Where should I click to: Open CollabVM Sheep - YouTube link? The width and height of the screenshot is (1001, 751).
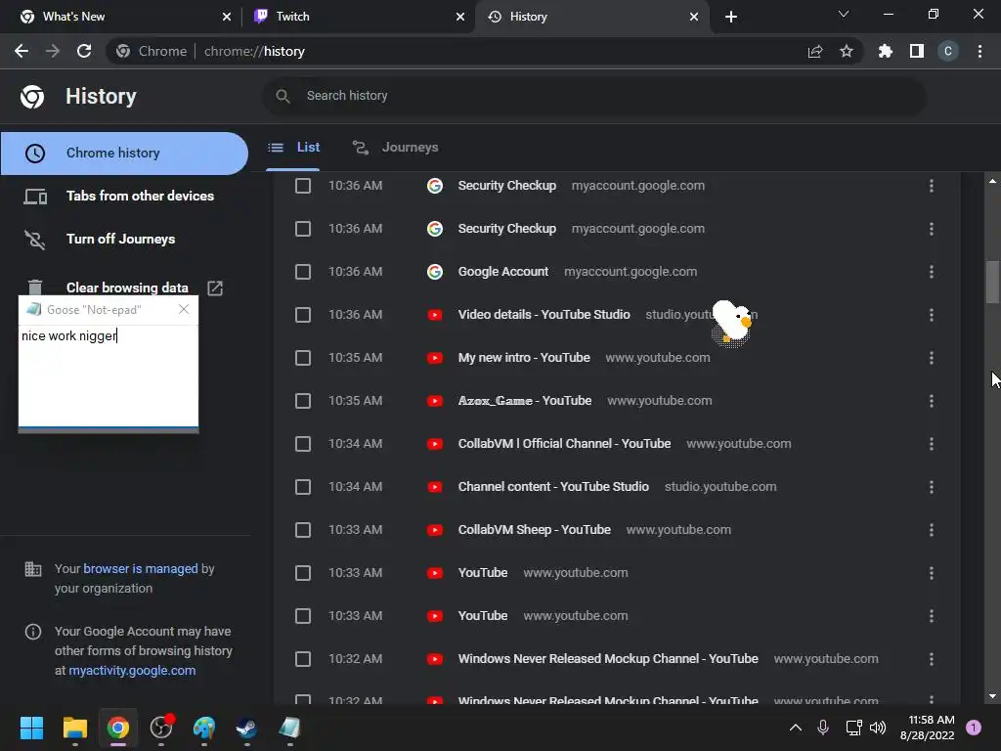535,530
